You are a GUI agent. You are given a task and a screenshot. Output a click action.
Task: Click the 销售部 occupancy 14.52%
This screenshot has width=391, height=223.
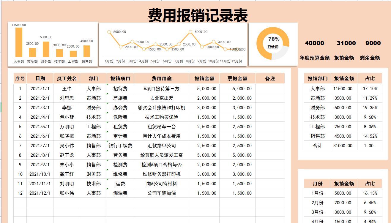(370, 136)
